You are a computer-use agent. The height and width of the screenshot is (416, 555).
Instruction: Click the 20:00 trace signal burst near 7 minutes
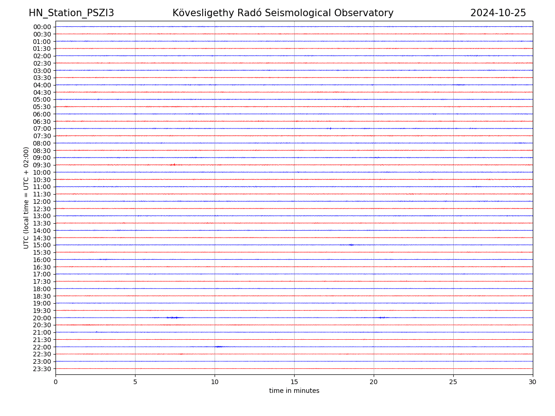tap(174, 318)
